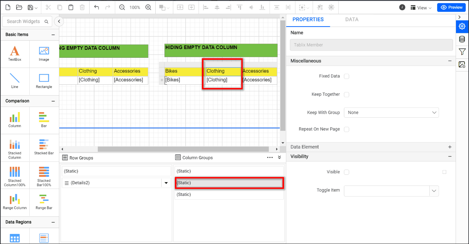Viewport: 469px width, 244px height.
Task: Open the View menu
Action: 421,7
